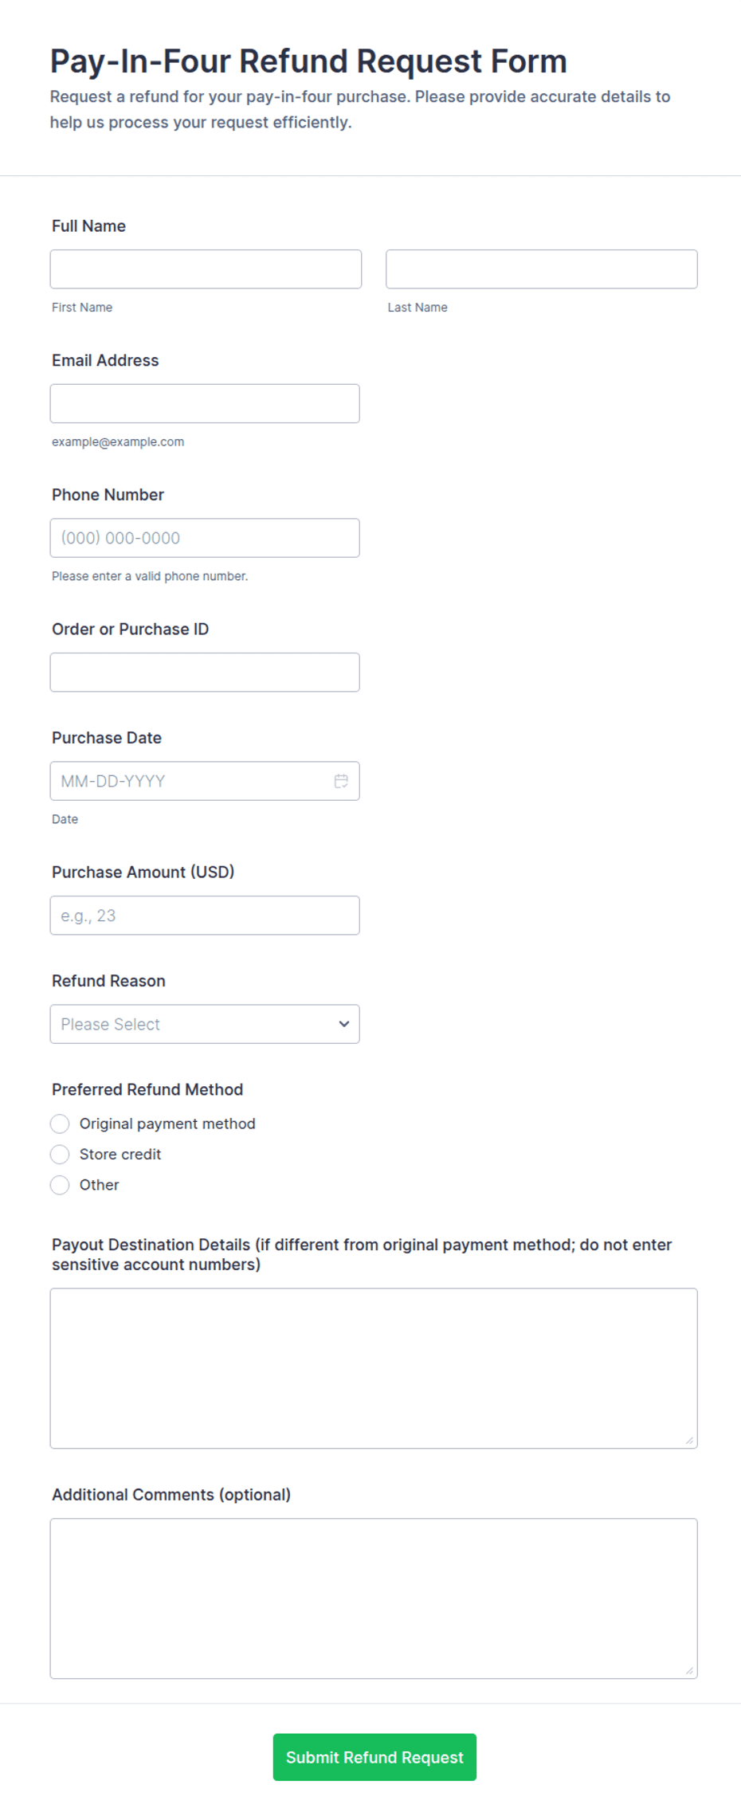Choose Store credit as refund method
The width and height of the screenshot is (741, 1820).
click(x=60, y=1155)
